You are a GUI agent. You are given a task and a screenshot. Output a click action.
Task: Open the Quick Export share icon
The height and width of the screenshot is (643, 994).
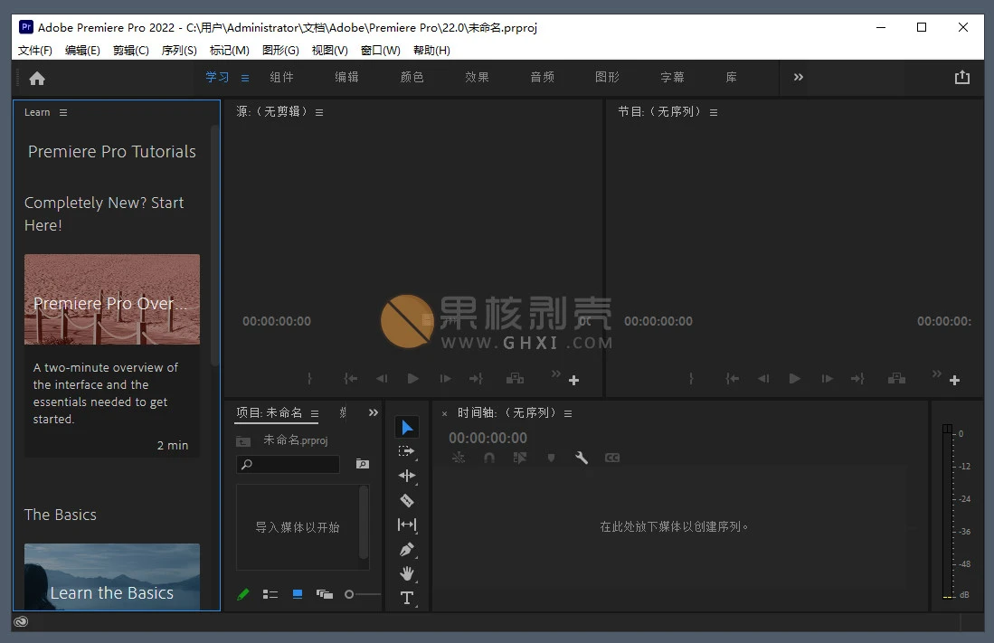point(962,78)
